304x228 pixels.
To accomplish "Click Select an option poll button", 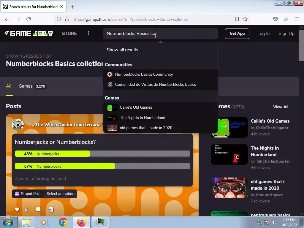I will [x=60, y=194].
